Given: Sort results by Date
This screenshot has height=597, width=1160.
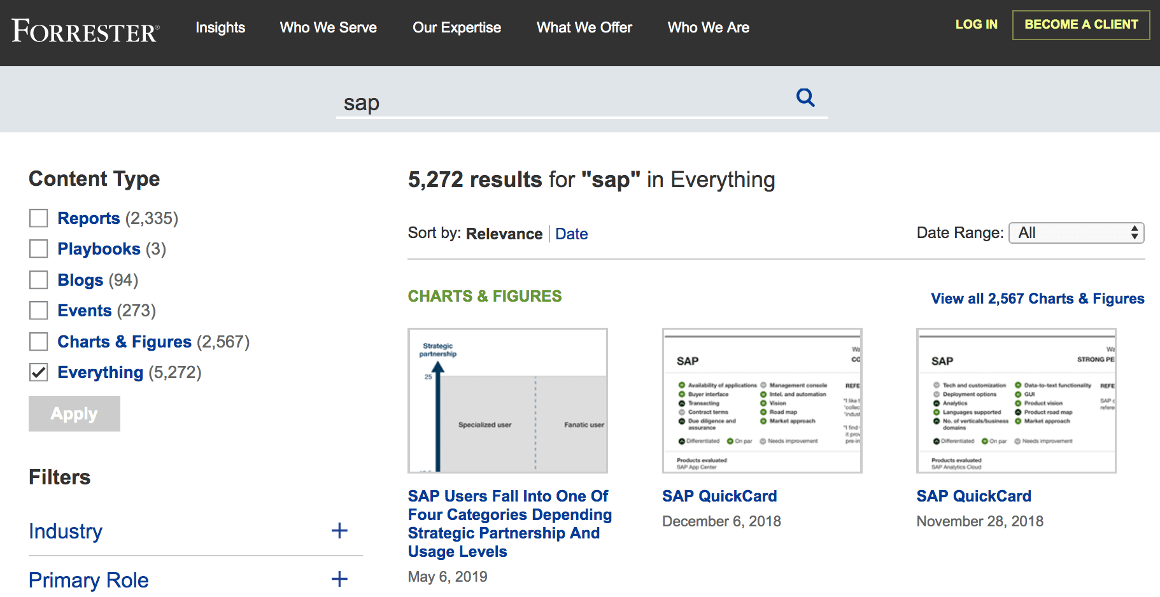Looking at the screenshot, I should [x=572, y=234].
